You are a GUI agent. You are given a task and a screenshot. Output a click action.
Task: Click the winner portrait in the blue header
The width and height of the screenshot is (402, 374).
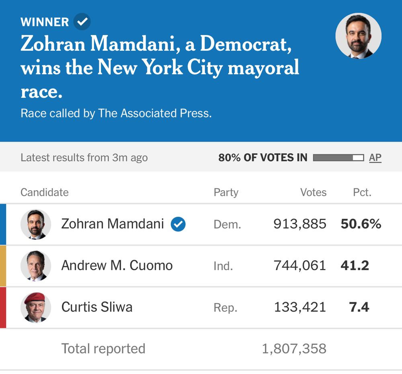358,36
